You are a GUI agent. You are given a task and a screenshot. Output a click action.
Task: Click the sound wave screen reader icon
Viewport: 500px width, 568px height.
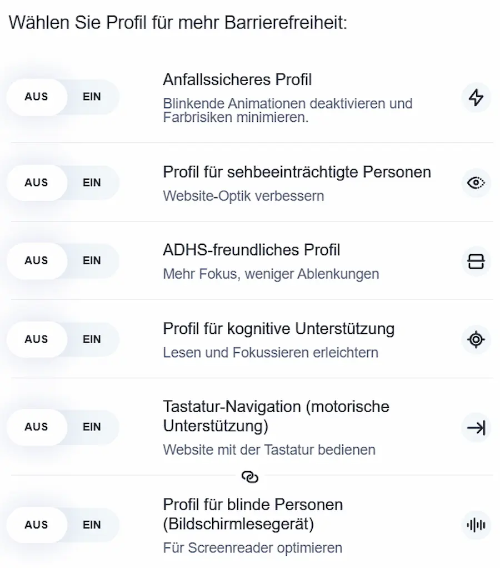pyautogui.click(x=476, y=525)
